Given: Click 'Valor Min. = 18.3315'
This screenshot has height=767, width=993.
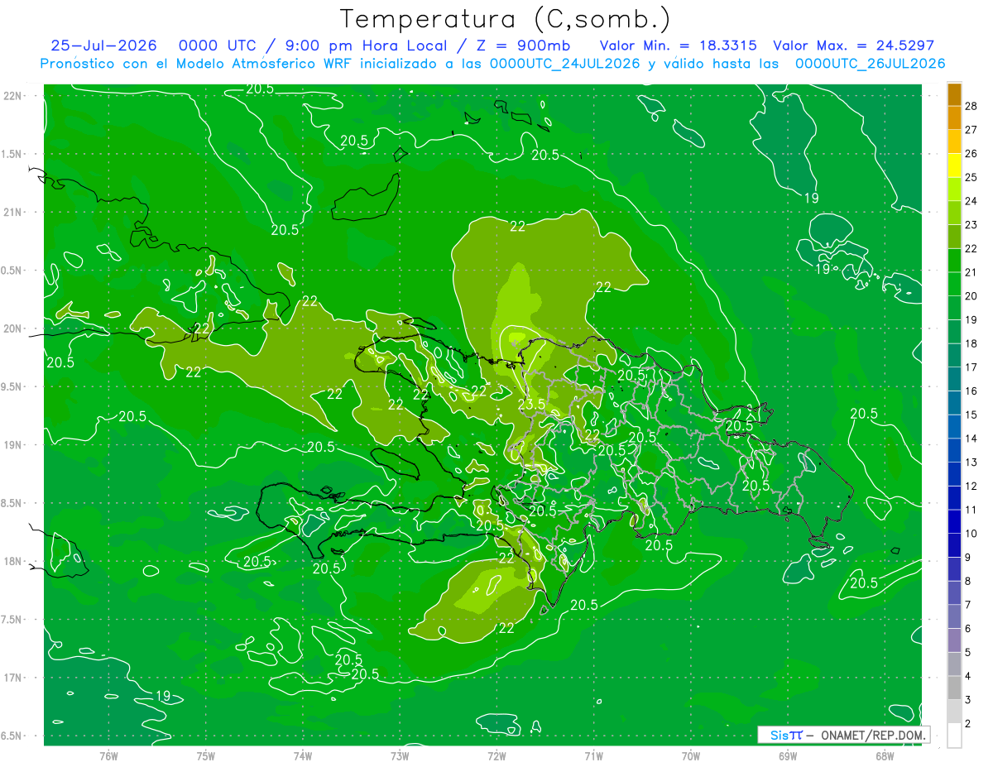Looking at the screenshot, I should pos(678,46).
